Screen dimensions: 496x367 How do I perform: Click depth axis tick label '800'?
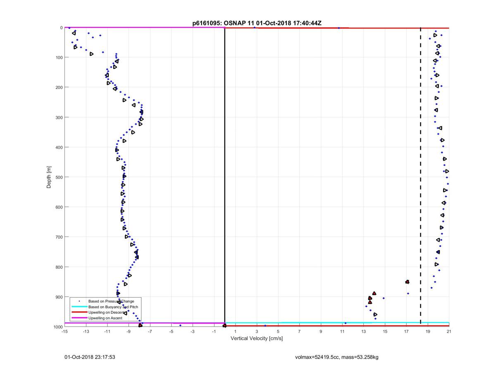59,267
